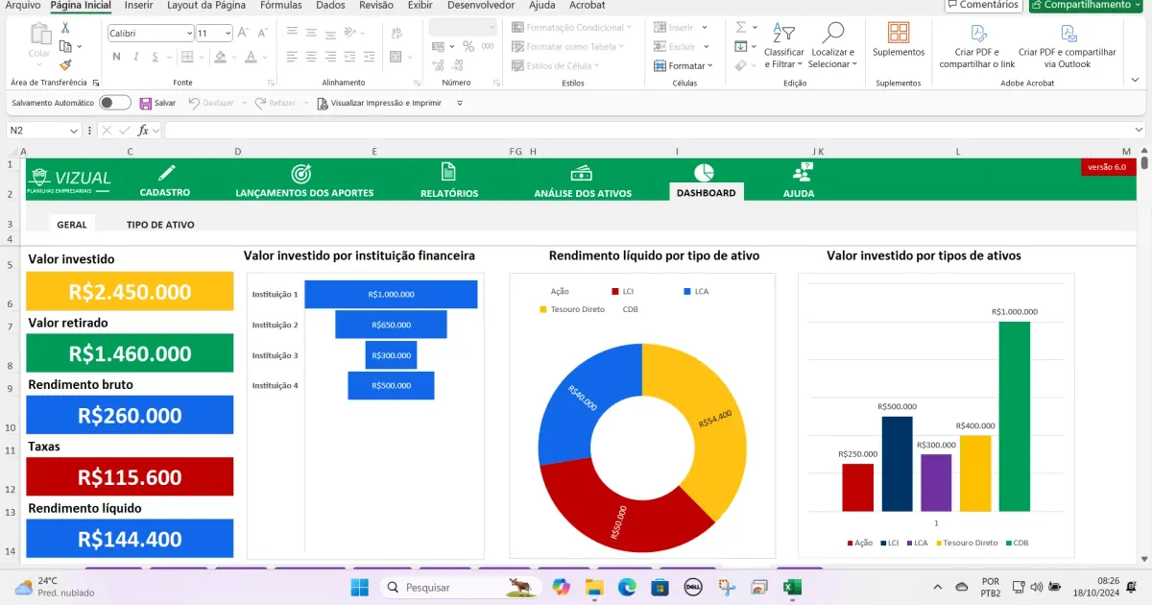Toggle bold formatting (N)
This screenshot has height=605, width=1152.
click(x=116, y=56)
